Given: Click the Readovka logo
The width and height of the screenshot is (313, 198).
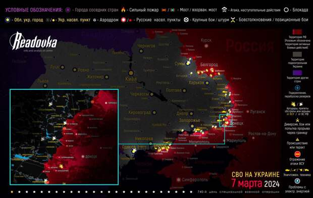Looking at the screenshot, I should point(33,41).
